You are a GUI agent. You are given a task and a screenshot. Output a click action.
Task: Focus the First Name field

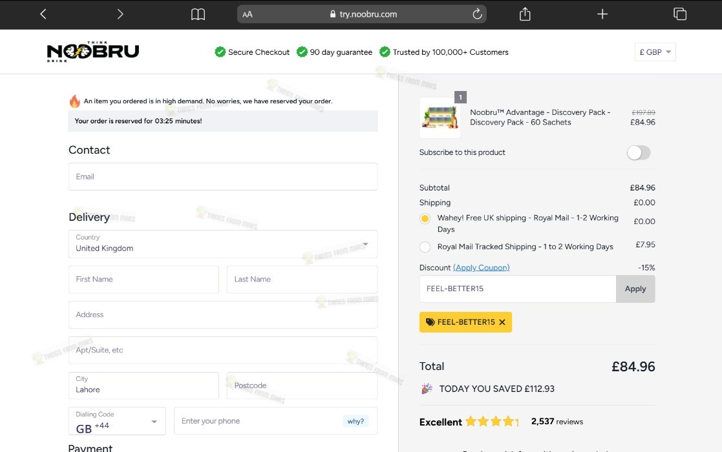[143, 279]
